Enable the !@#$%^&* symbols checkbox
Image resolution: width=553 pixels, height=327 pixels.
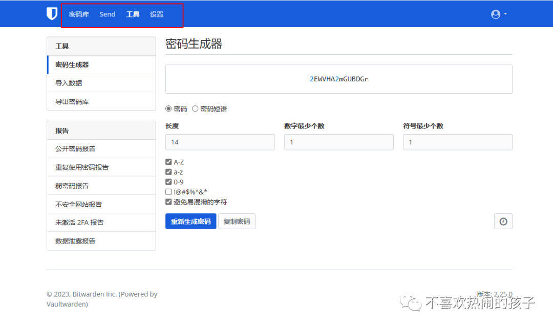point(168,192)
